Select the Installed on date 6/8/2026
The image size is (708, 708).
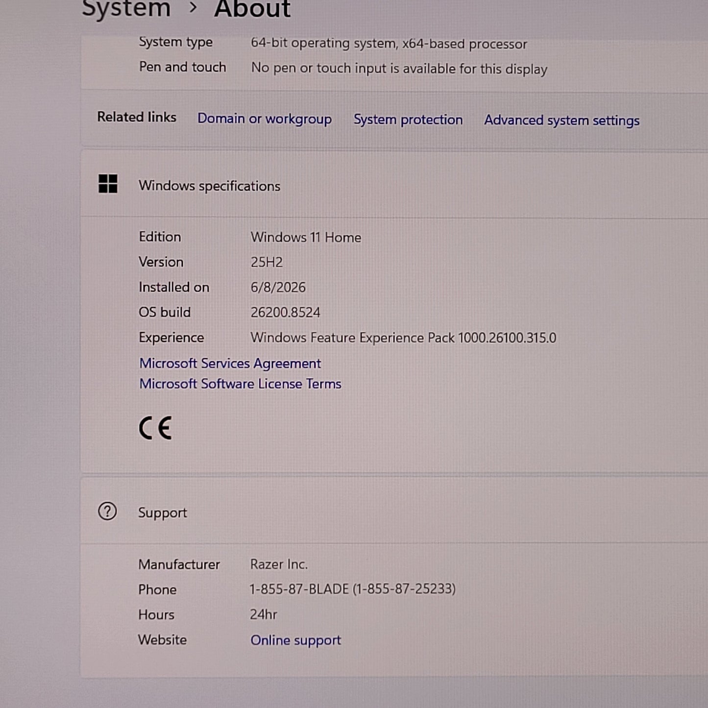[278, 288]
